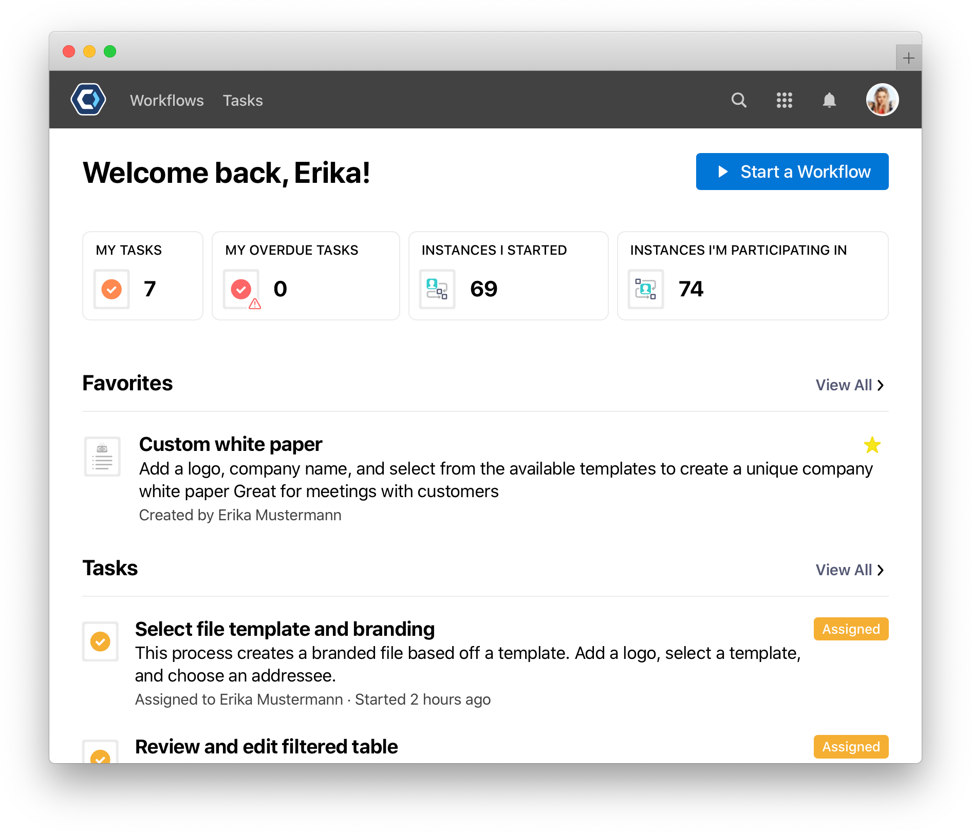The height and width of the screenshot is (832, 971).
Task: Click the Custom white paper document icon
Action: pyautogui.click(x=102, y=457)
